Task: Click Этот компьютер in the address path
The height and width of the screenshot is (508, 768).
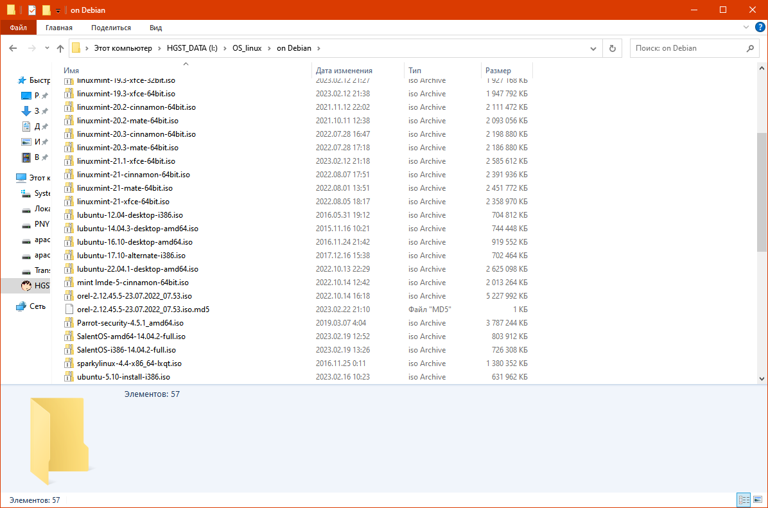Action: point(123,48)
